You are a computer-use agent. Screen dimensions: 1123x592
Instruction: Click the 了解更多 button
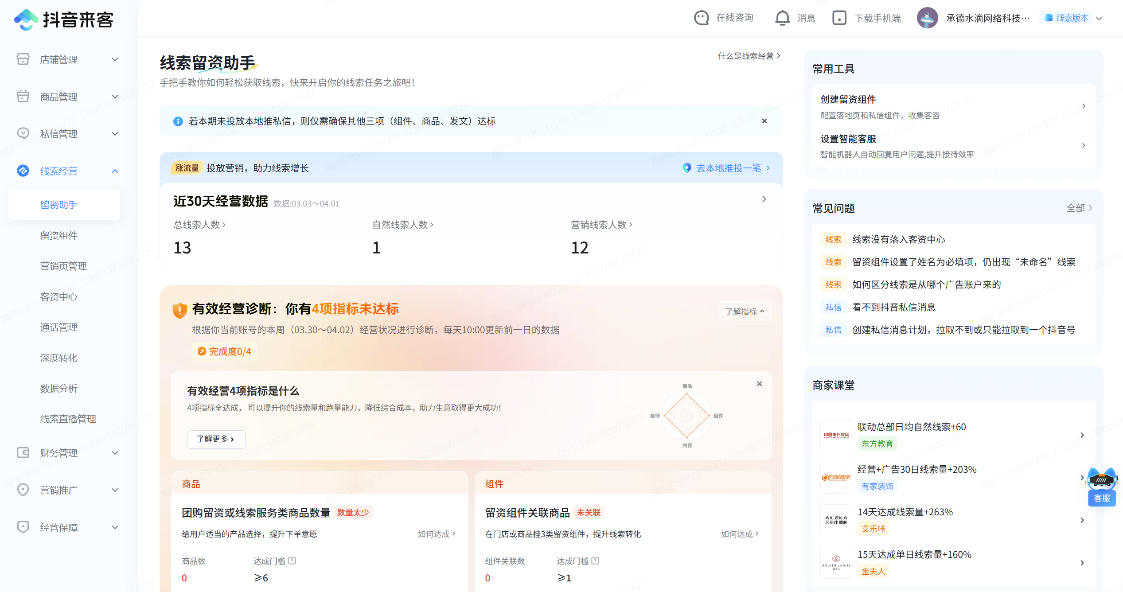[216, 439]
